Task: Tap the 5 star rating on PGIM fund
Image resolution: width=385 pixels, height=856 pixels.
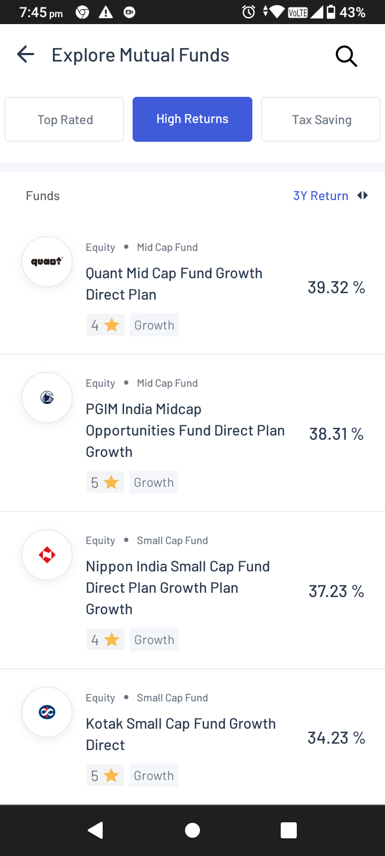Action: (105, 483)
